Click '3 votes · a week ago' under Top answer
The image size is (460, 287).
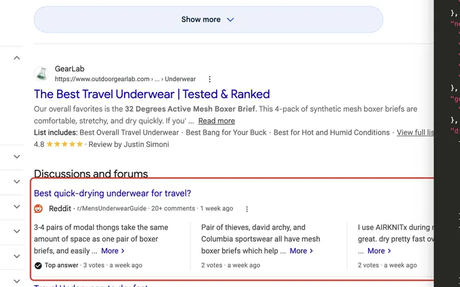(112, 265)
